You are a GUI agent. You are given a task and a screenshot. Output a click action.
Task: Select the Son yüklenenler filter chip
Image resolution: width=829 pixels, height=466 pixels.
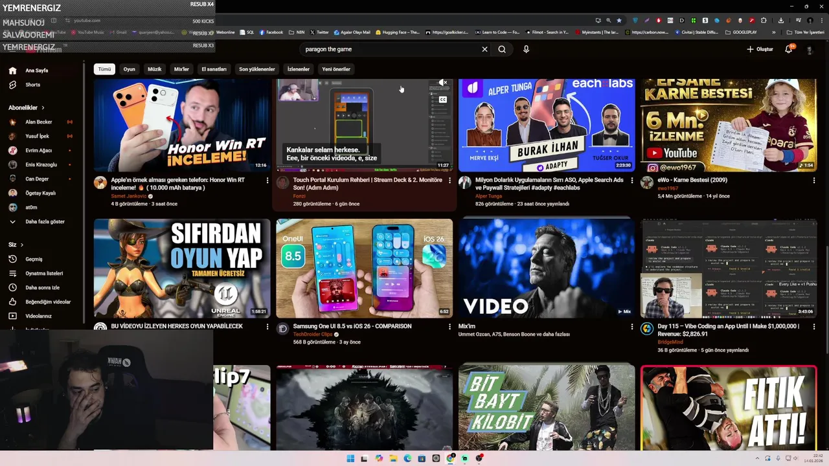257,69
